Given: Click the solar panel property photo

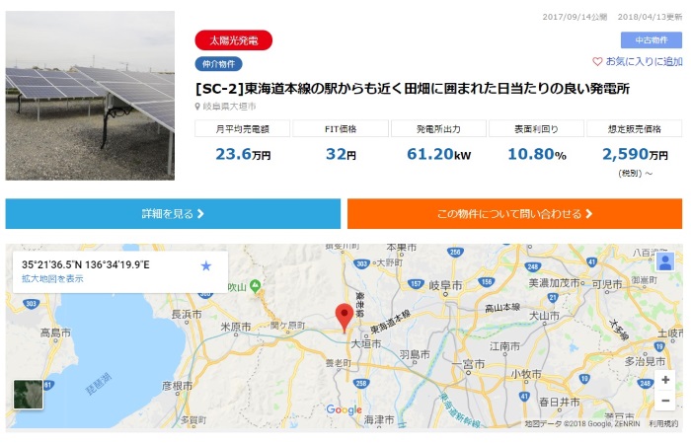Looking at the screenshot, I should pos(90,96).
